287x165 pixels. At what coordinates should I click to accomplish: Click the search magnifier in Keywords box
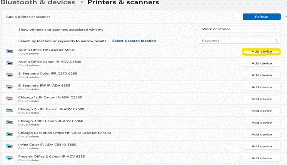pos(276,41)
